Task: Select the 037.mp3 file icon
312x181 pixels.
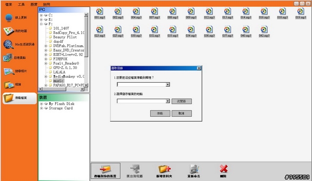Action: point(228,30)
